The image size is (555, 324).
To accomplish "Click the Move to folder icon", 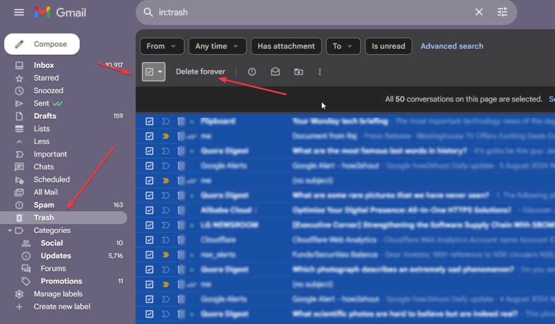I will pyautogui.click(x=299, y=72).
